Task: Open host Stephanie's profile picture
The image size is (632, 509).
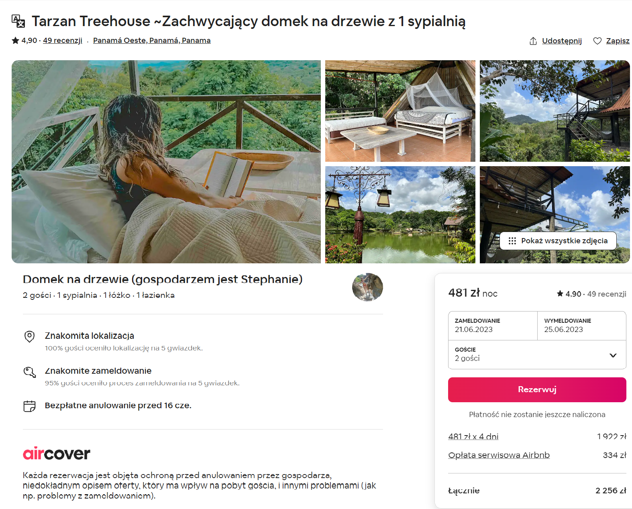Action: (367, 287)
